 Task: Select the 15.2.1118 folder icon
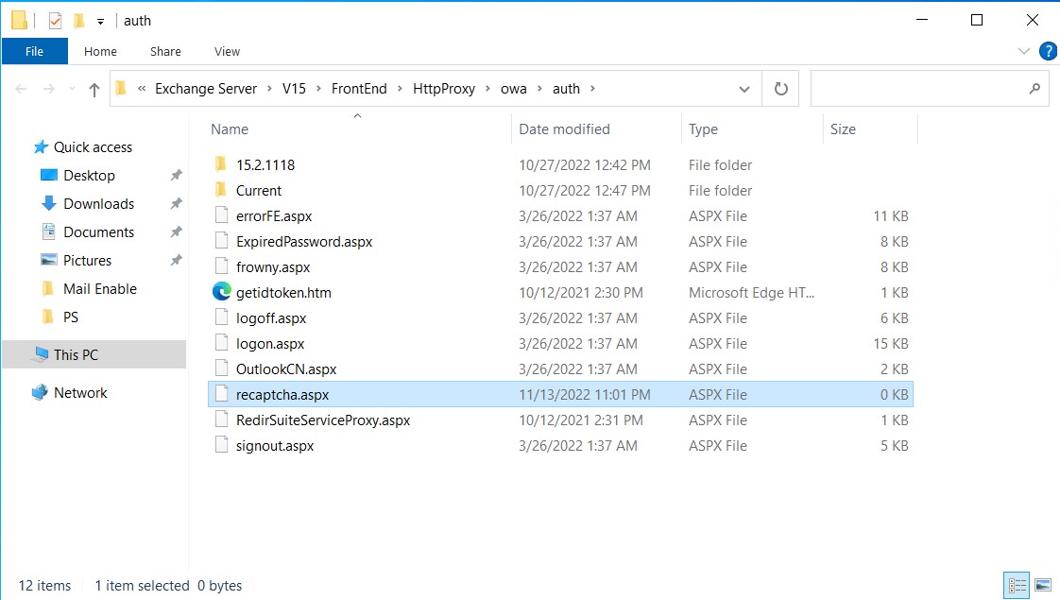tap(221, 164)
